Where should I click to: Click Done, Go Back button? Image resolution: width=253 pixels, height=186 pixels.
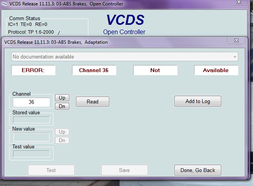point(198,170)
